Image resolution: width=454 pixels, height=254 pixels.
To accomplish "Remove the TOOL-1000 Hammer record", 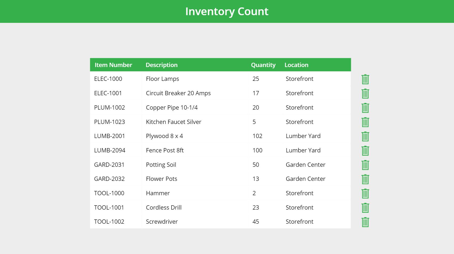I will [365, 193].
